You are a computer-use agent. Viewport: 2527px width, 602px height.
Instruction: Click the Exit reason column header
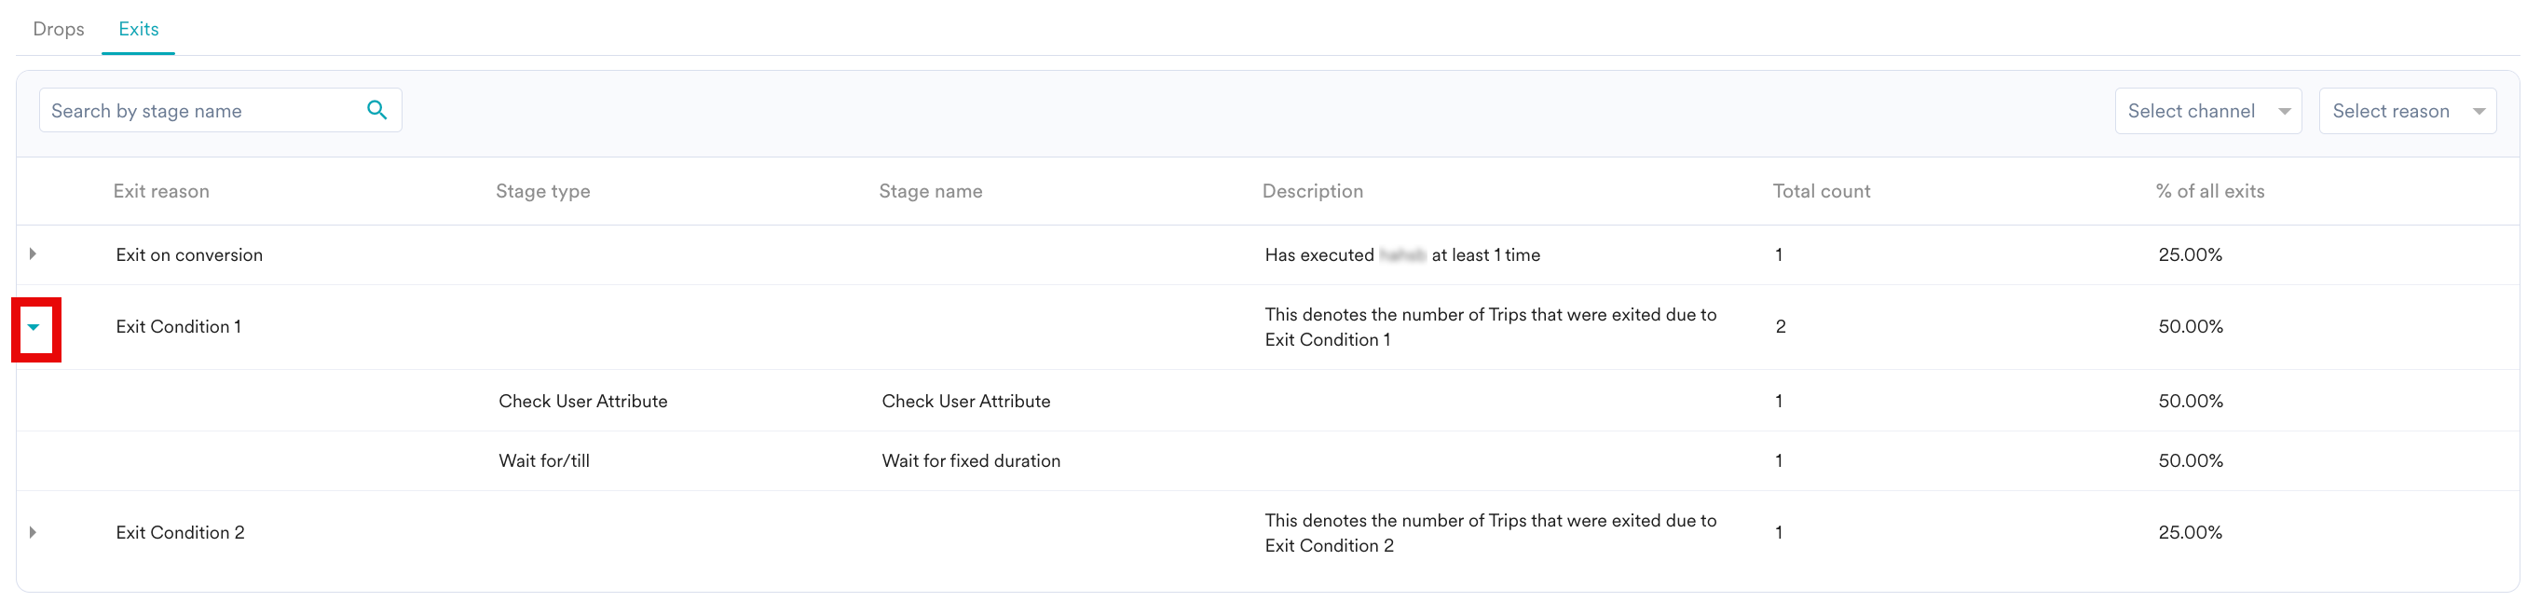[161, 191]
